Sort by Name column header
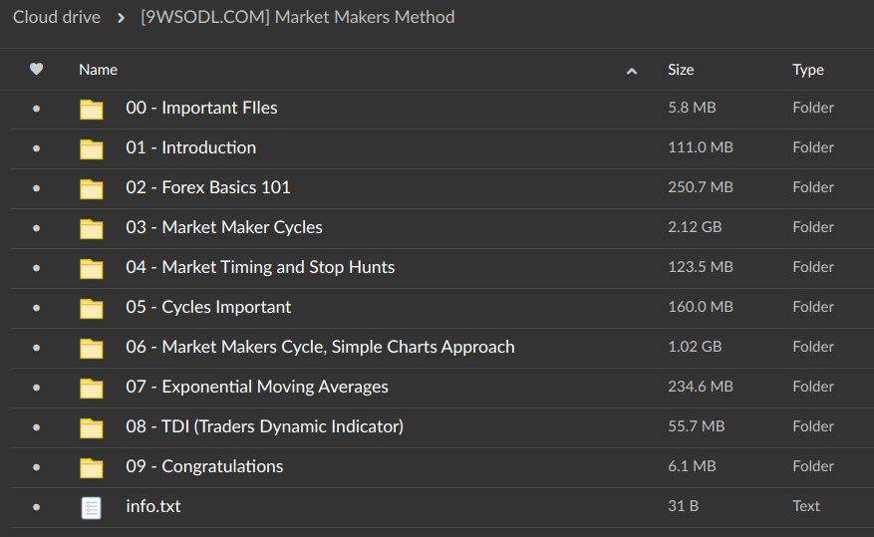This screenshot has height=537, width=874. (x=98, y=70)
